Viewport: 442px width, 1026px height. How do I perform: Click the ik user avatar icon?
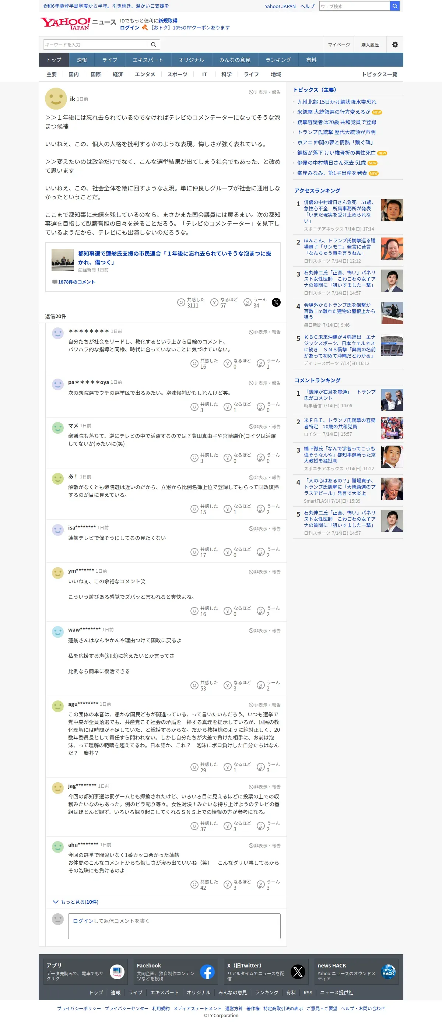tap(56, 98)
